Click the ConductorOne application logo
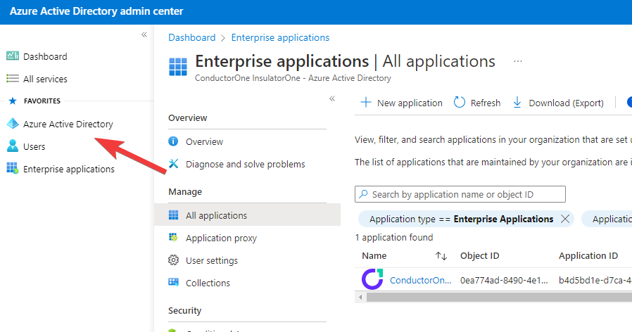This screenshot has width=632, height=332. (x=372, y=279)
